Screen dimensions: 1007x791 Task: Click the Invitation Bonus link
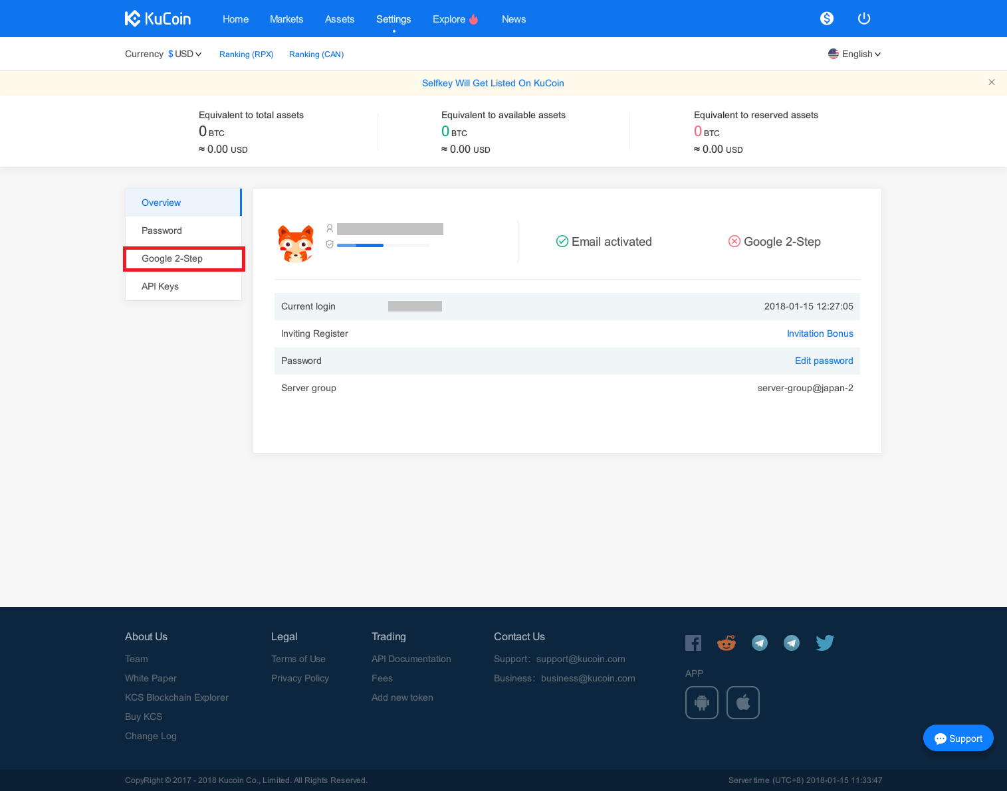click(820, 333)
